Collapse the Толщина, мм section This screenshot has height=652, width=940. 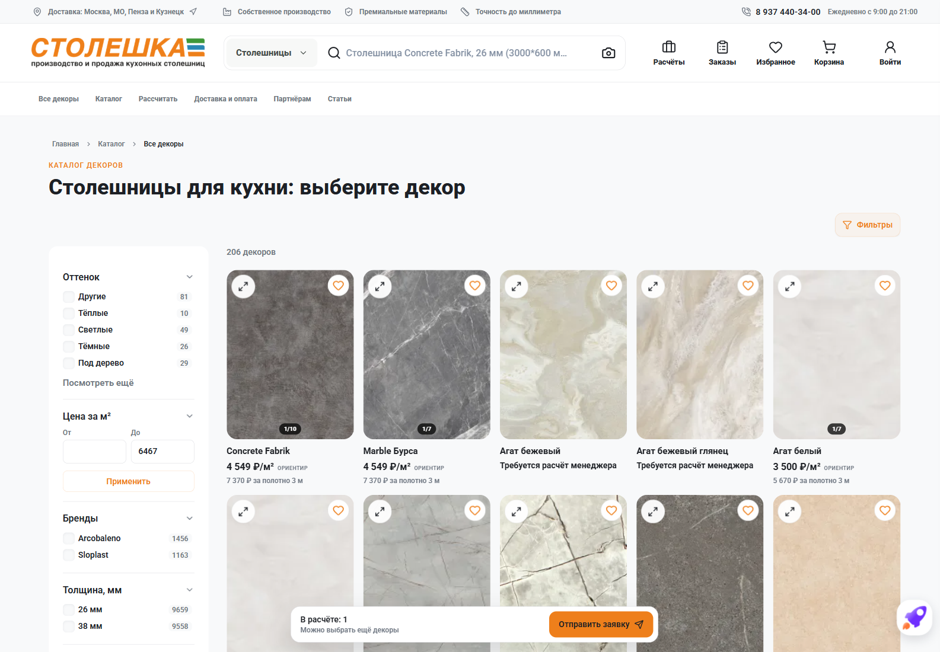point(190,590)
